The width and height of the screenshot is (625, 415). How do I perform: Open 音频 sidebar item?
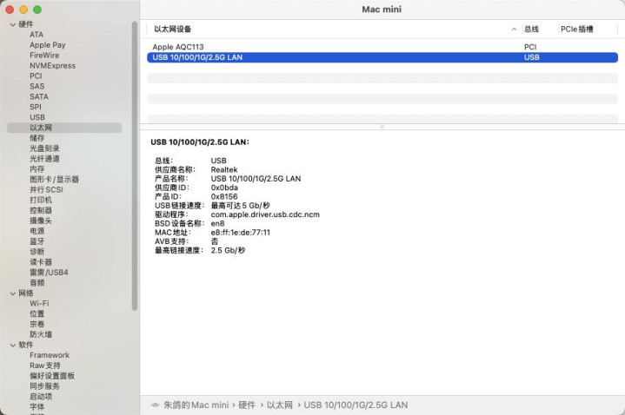point(37,283)
